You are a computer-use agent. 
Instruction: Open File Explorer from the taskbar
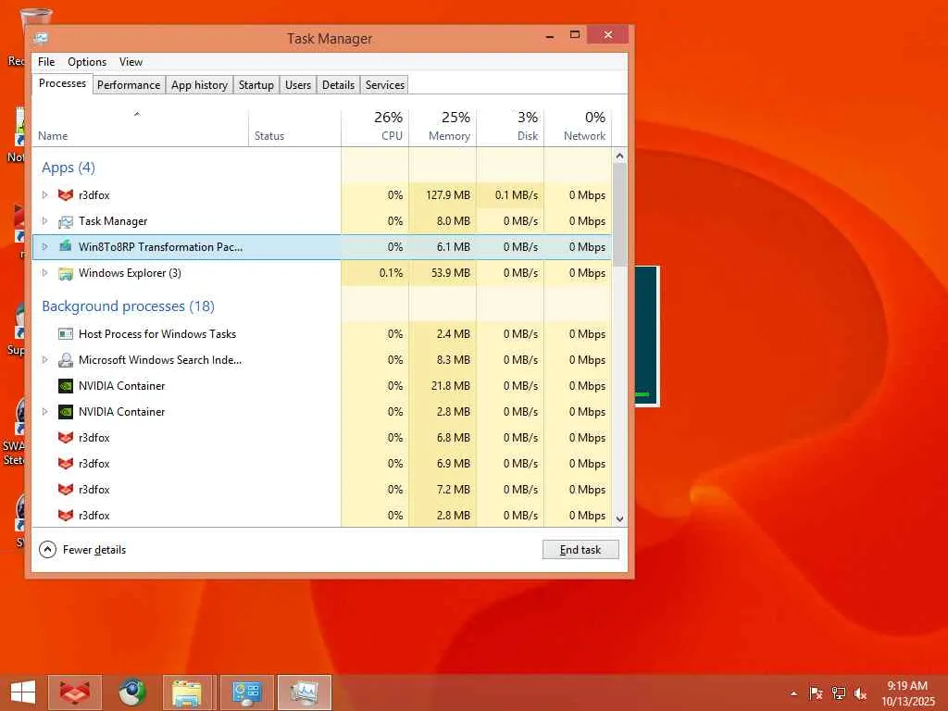point(187,692)
